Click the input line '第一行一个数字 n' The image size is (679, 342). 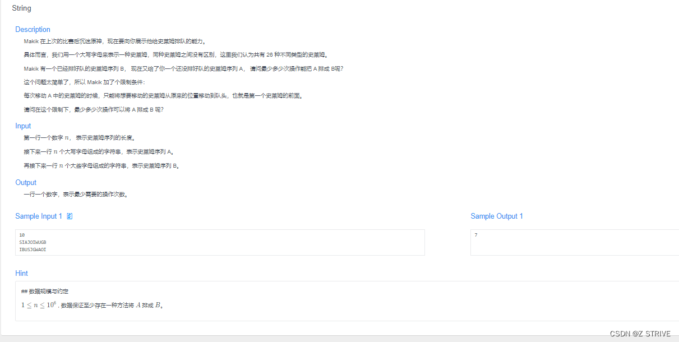[80, 138]
